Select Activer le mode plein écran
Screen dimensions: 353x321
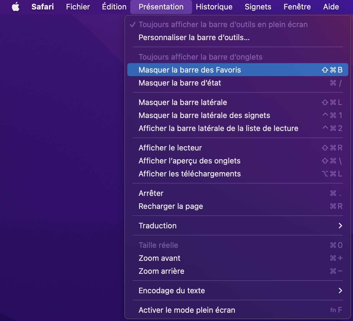(238, 310)
